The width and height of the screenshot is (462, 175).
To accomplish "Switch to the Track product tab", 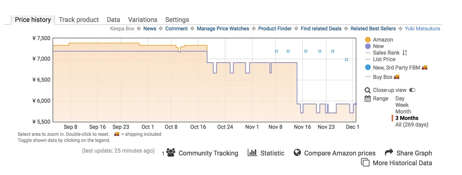I will [x=79, y=20].
